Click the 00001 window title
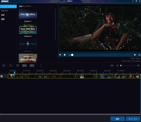Screen dimensions: 141x122 (x=70, y=1)
